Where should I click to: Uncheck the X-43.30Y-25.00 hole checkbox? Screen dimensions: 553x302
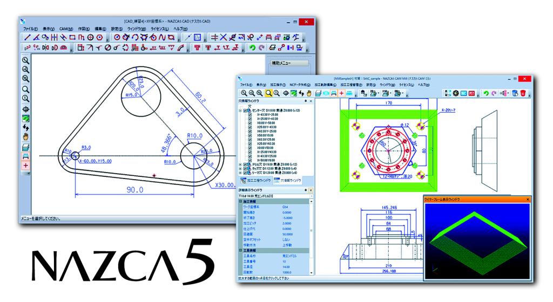249,114
